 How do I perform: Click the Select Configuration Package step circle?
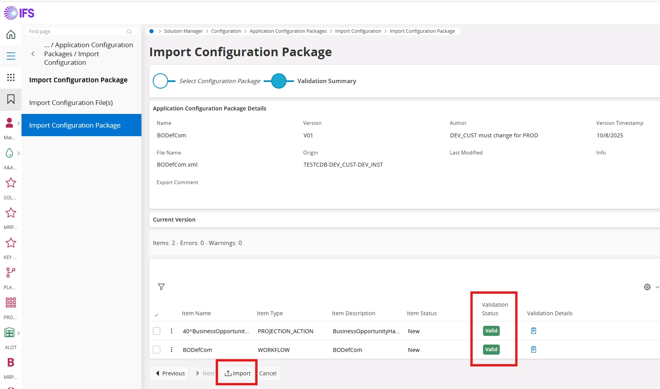[x=160, y=81]
